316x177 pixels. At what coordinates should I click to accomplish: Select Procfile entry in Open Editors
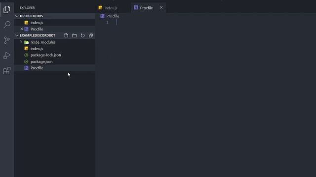pos(54,29)
